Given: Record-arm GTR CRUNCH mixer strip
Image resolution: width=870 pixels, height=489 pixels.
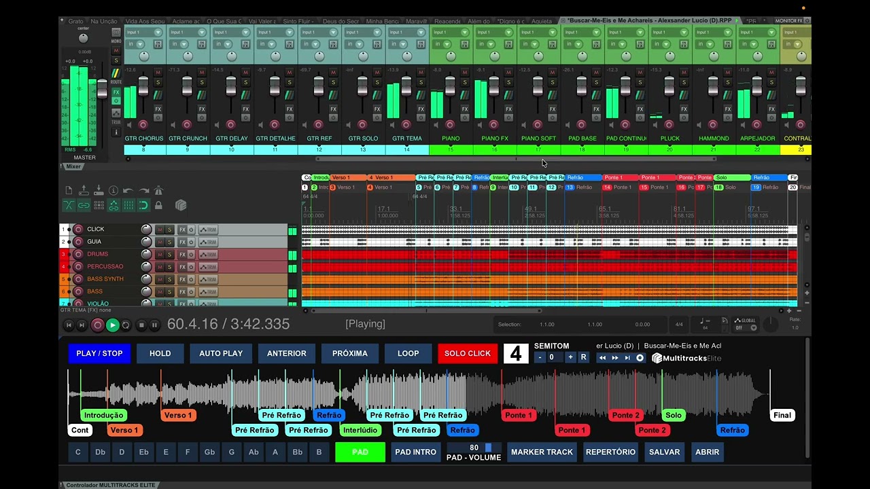Looking at the screenshot, I should tap(187, 124).
